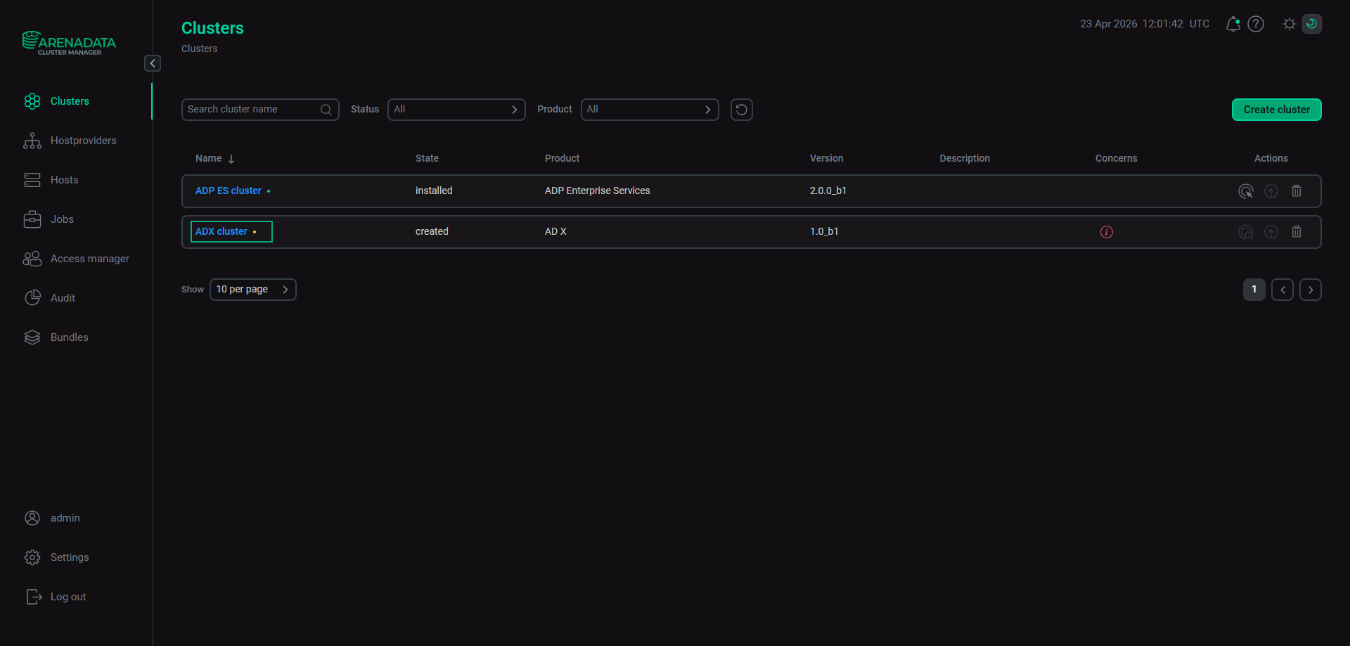Click the search magnifier icon
1350x646 pixels.
326,110
